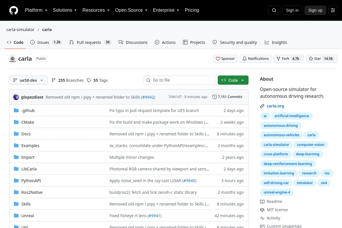Click the branch icon beside 255 Branches

(x=54, y=80)
